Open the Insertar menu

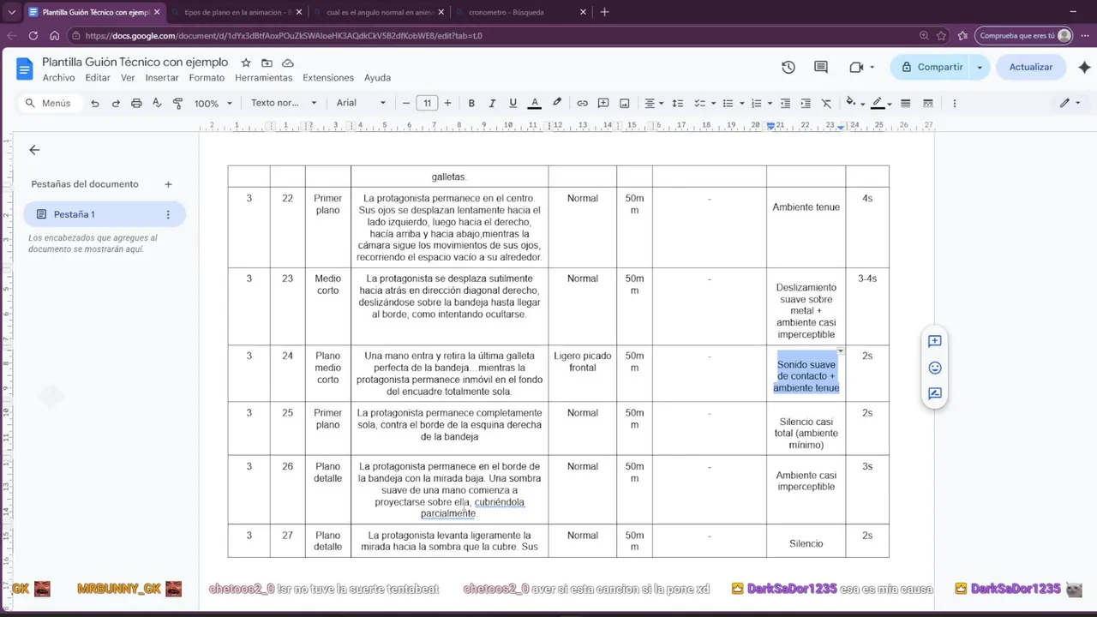[x=162, y=78]
